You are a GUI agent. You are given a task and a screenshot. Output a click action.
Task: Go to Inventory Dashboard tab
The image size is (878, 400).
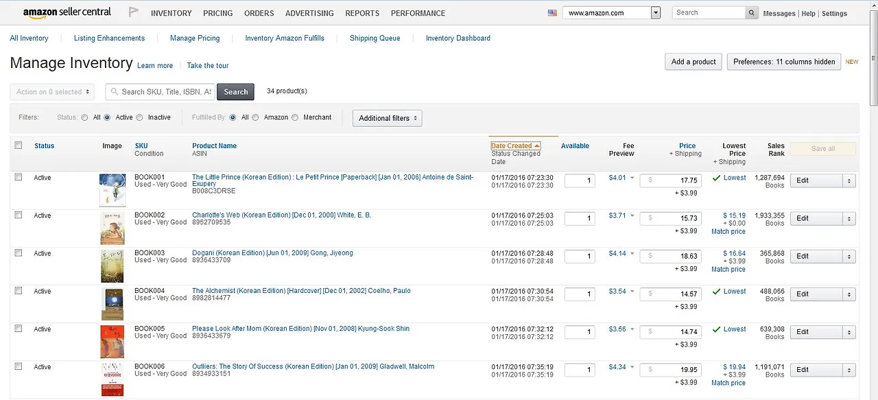(458, 38)
